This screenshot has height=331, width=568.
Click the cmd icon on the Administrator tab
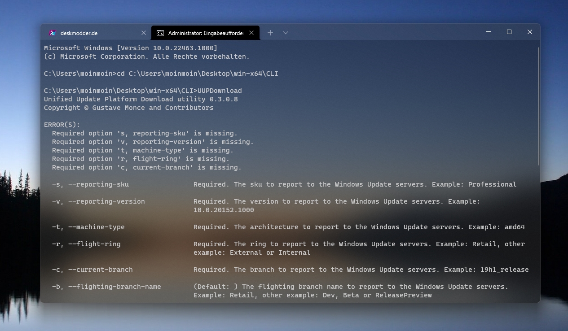(160, 33)
